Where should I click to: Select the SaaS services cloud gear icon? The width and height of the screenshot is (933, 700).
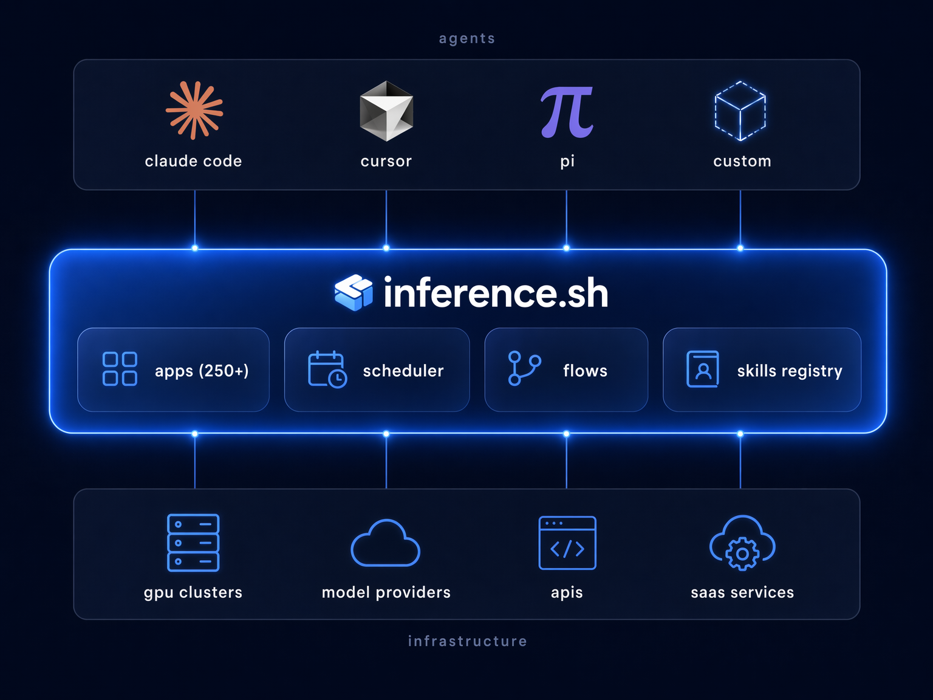(x=742, y=543)
